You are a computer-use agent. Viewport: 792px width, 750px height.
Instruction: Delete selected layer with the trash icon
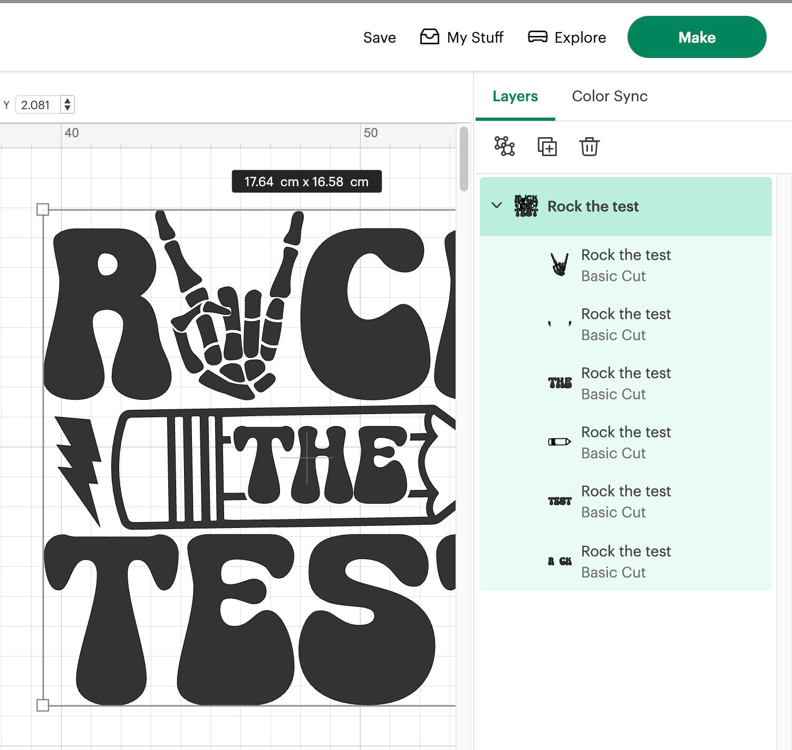click(590, 147)
